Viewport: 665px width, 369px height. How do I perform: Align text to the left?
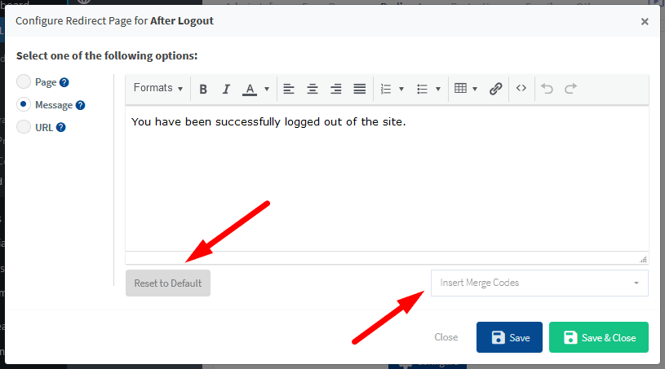point(289,89)
